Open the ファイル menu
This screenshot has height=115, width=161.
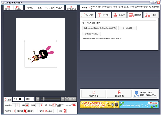click(x=30, y=8)
